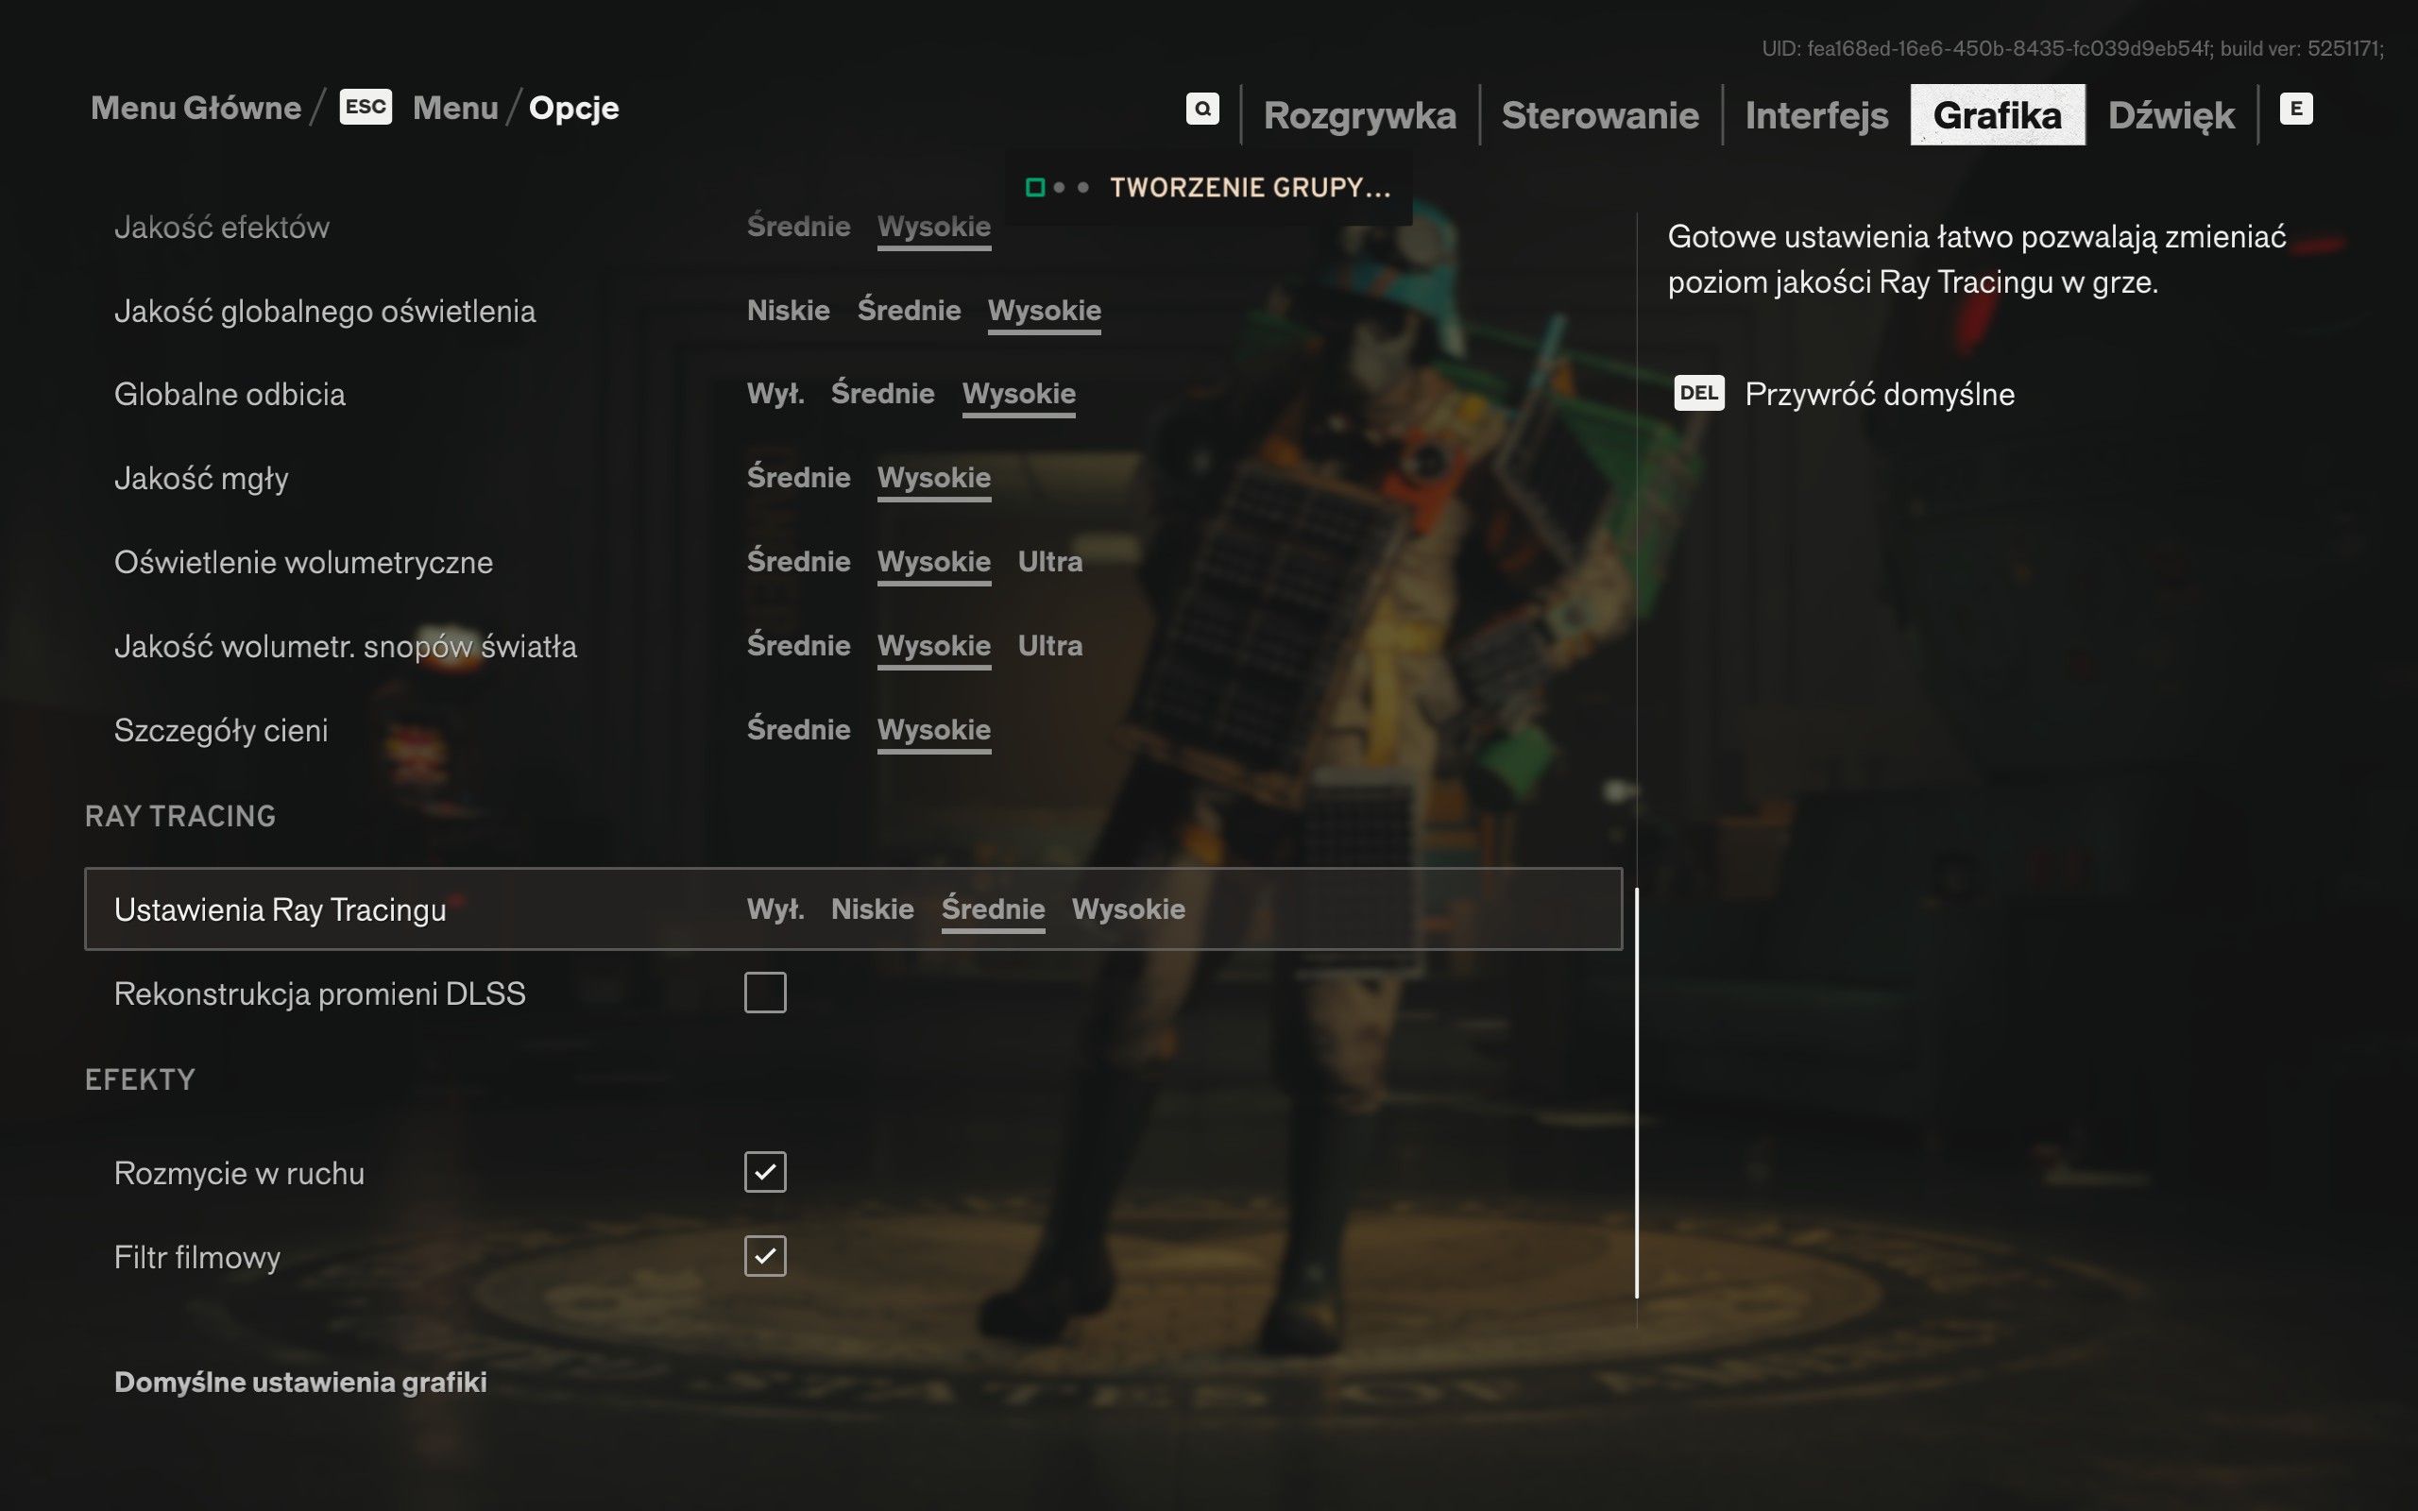Click Przywróć domyślne label

[1879, 395]
